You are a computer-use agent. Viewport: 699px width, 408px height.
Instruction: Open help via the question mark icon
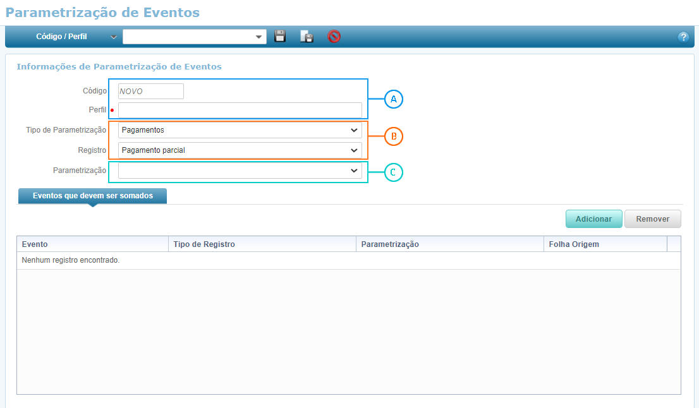(x=683, y=37)
